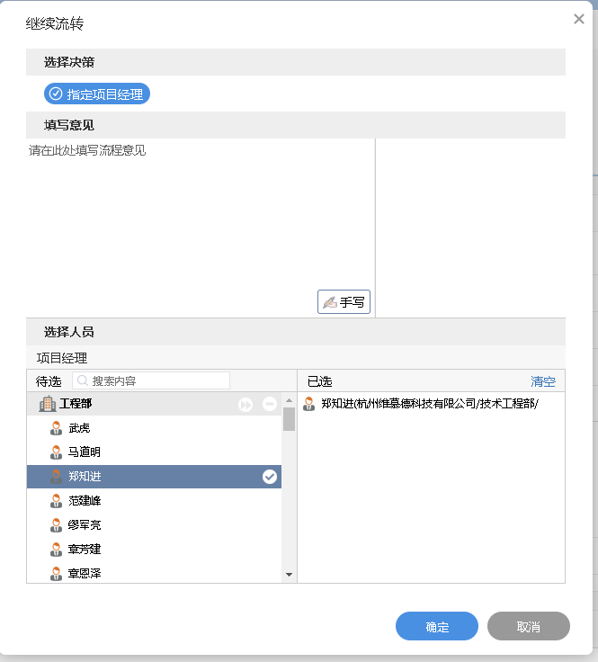Screen dimensions: 598x662
Task: Focus the 搜索内容 search field
Action: click(x=151, y=380)
